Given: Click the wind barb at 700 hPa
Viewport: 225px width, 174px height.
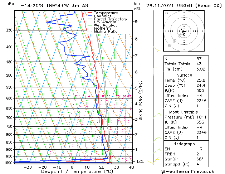Looking at the screenshot, I should (x=157, y=116).
